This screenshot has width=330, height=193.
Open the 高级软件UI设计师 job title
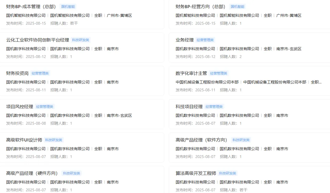(x=24, y=140)
